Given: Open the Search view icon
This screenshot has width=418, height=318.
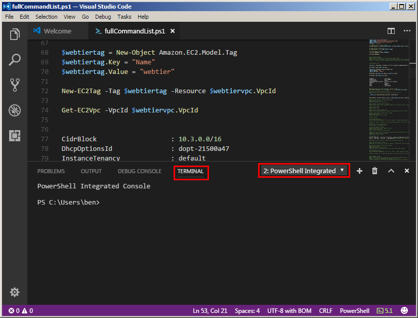Looking at the screenshot, I should click(x=15, y=59).
